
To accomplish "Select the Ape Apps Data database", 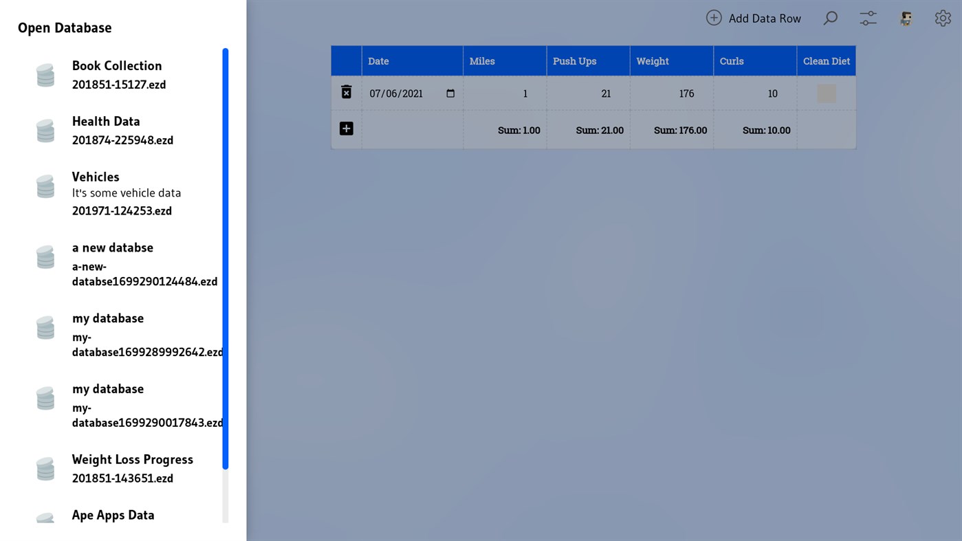I will pyautogui.click(x=113, y=515).
